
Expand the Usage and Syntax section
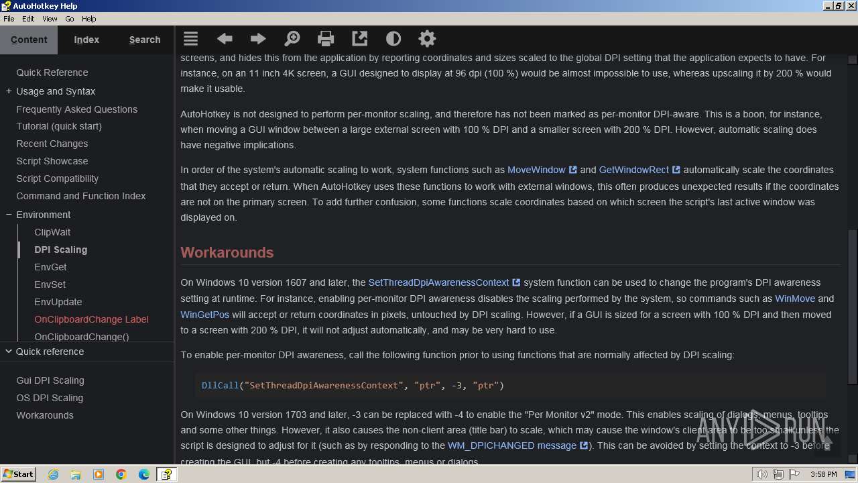click(x=9, y=91)
